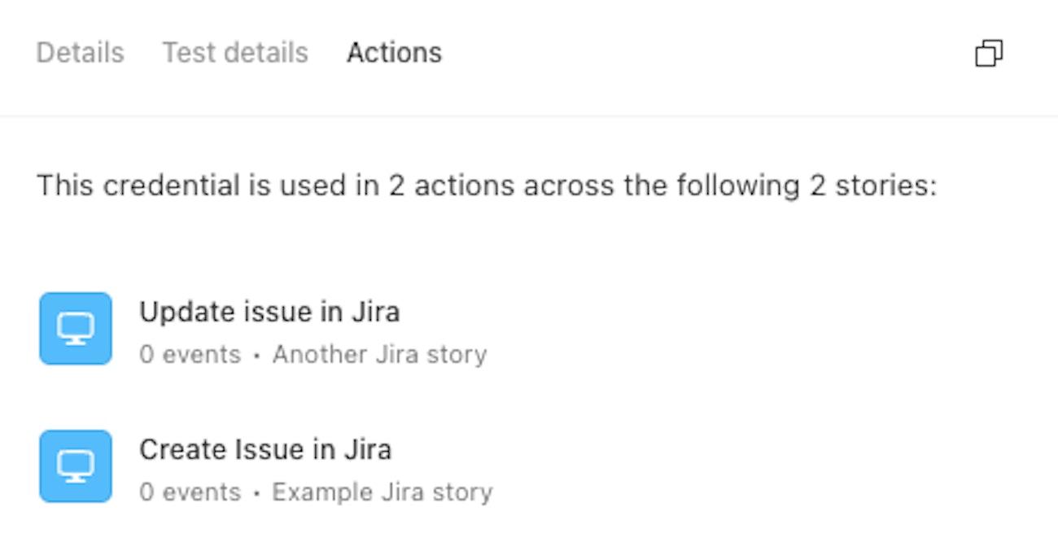Viewport: 1058px width, 542px height.
Task: Open the Create Issue in Jira action
Action: [264, 449]
